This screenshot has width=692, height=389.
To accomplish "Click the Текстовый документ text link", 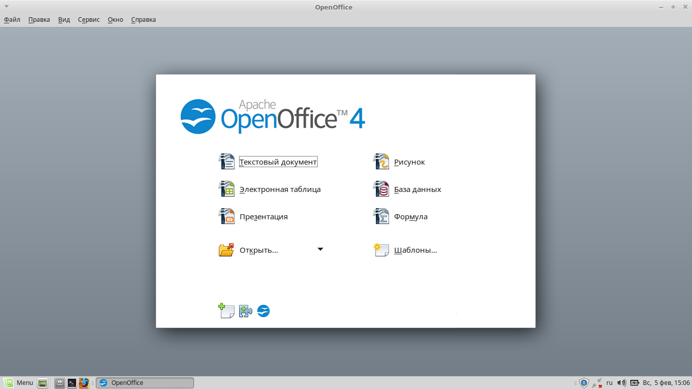I will pyautogui.click(x=278, y=162).
